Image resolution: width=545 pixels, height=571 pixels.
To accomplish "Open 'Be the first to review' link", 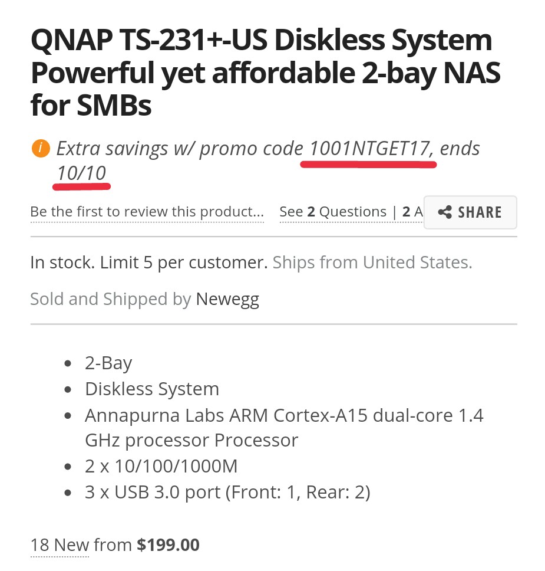I will click(x=147, y=212).
